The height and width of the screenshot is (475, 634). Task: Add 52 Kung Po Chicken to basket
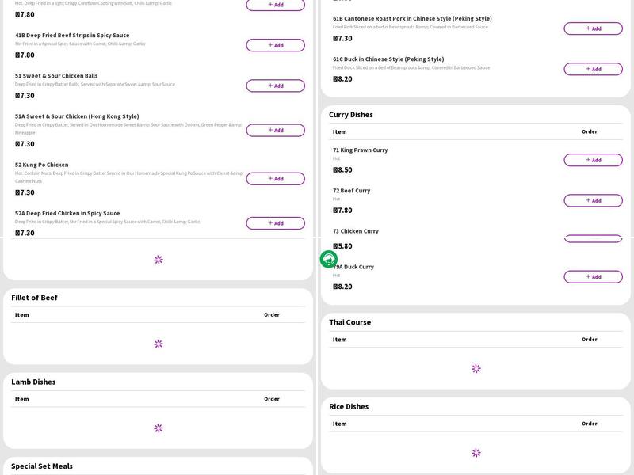[x=275, y=179]
